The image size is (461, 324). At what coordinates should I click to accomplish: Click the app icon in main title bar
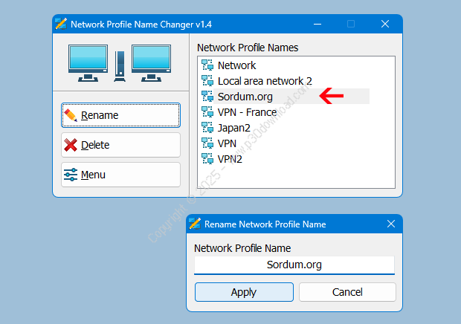[x=61, y=24]
